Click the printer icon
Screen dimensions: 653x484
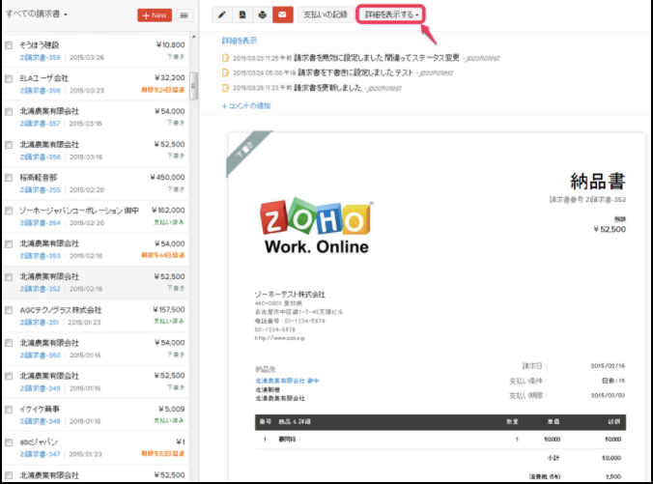[x=262, y=15]
